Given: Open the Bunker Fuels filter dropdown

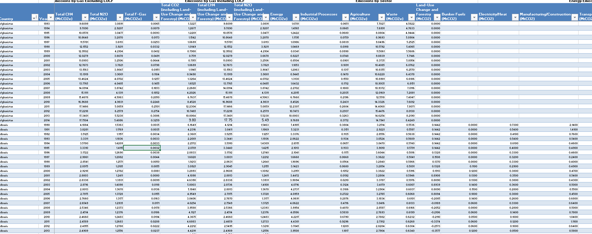Looking at the screenshot, I should pyautogui.click(x=474, y=17).
